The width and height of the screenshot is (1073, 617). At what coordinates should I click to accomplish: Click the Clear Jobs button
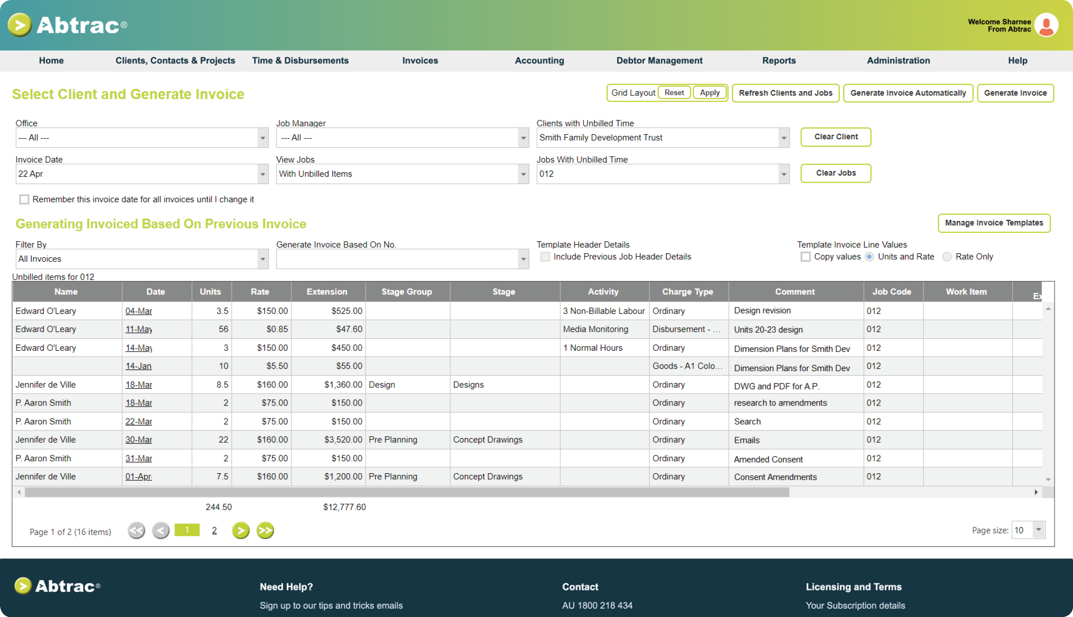[834, 172]
